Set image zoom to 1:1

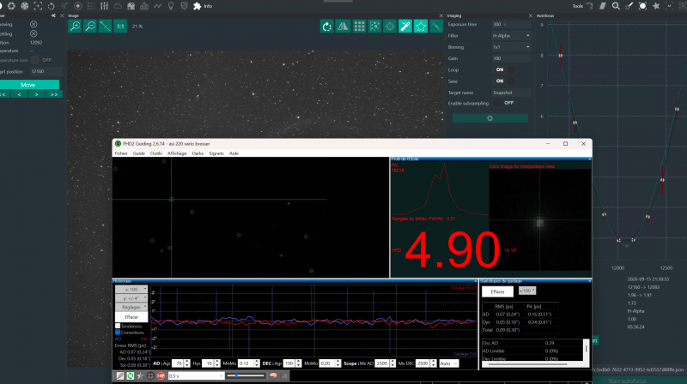pos(120,27)
